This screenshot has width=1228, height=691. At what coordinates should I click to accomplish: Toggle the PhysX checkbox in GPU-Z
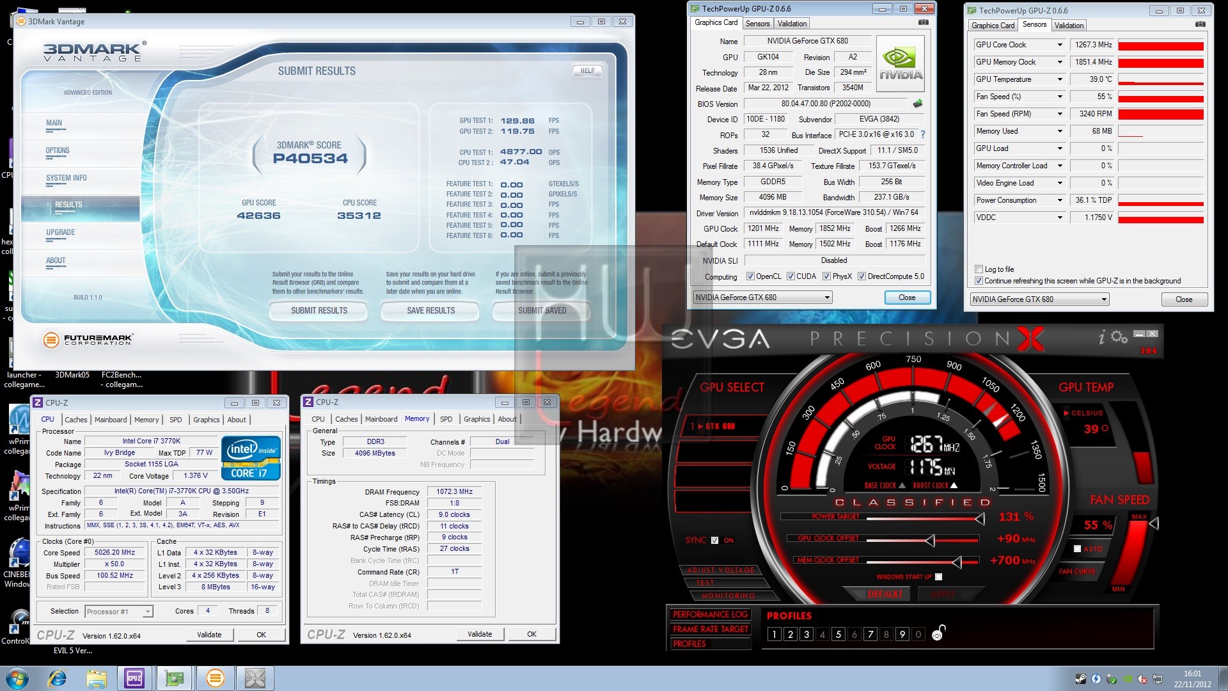[826, 276]
